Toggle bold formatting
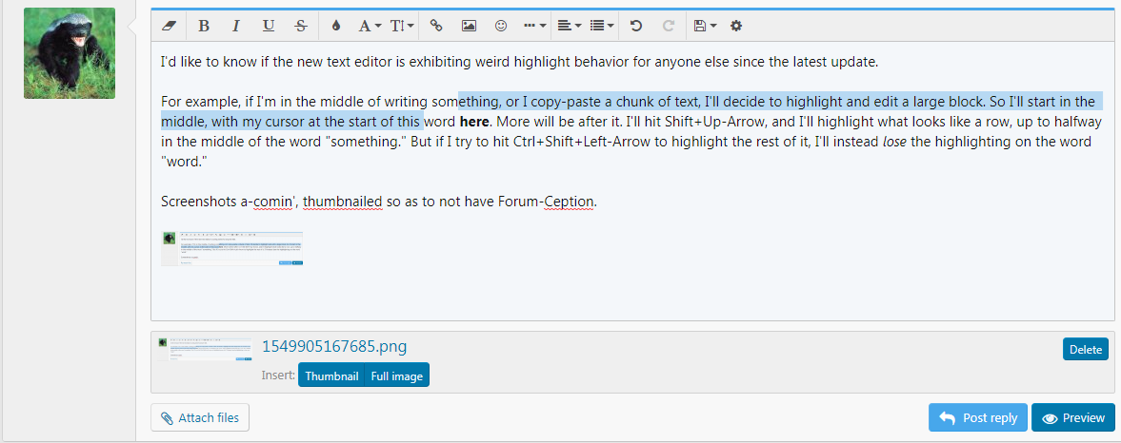This screenshot has height=443, width=1121. tap(204, 26)
